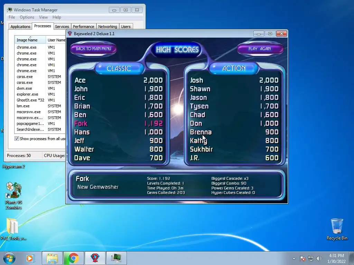The image size is (354, 265).
Task: Click the Bejeweled 2 title bar gem icon
Action: [x=70, y=33]
